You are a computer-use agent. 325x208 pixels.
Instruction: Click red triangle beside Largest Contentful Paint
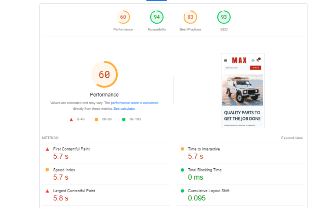tap(48, 191)
